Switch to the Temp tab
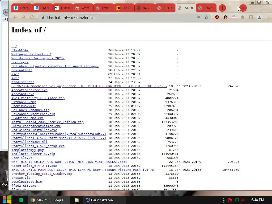The image size is (272, 204). click(206, 8)
